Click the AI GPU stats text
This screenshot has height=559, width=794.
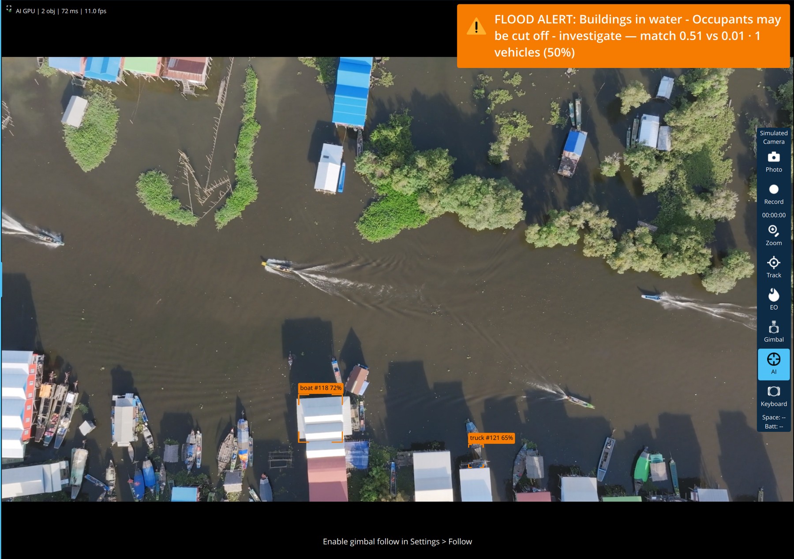tap(61, 11)
